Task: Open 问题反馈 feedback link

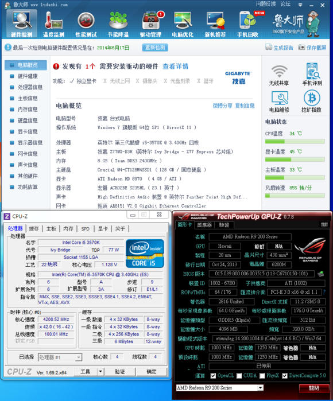Action: pos(266,4)
